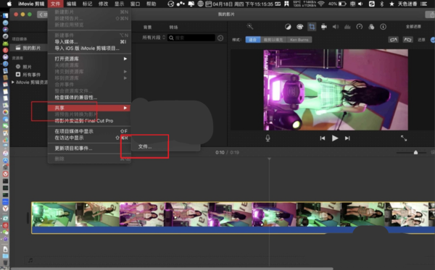This screenshot has height=270, width=435.
Task: Switch to the 转场 tab
Action: tap(173, 27)
